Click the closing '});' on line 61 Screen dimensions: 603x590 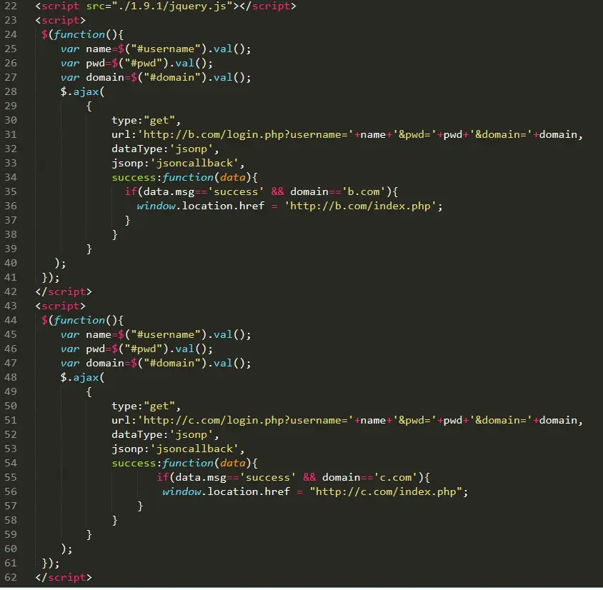pyautogui.click(x=51, y=564)
